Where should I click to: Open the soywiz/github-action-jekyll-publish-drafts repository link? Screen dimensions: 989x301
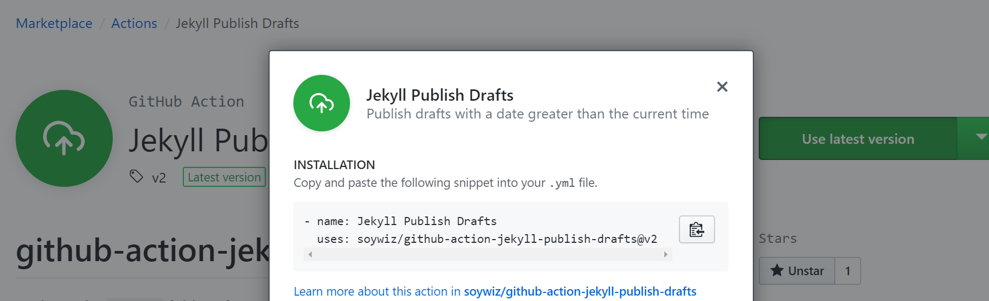[580, 291]
